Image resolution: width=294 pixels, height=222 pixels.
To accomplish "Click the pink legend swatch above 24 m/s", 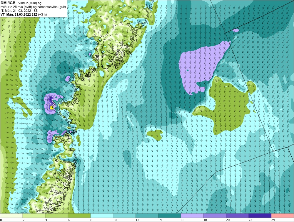I will click(283, 216).
